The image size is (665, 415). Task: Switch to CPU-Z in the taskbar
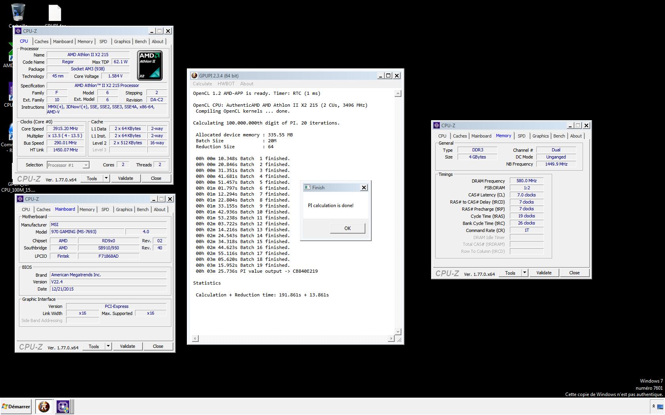(x=63, y=406)
